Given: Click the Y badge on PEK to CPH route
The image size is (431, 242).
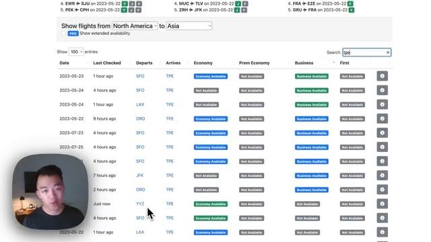Looking at the screenshot, I should coord(124,10).
